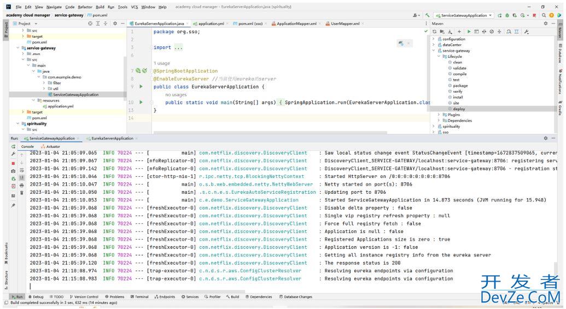Open Maven settings wrench icon

(526, 32)
